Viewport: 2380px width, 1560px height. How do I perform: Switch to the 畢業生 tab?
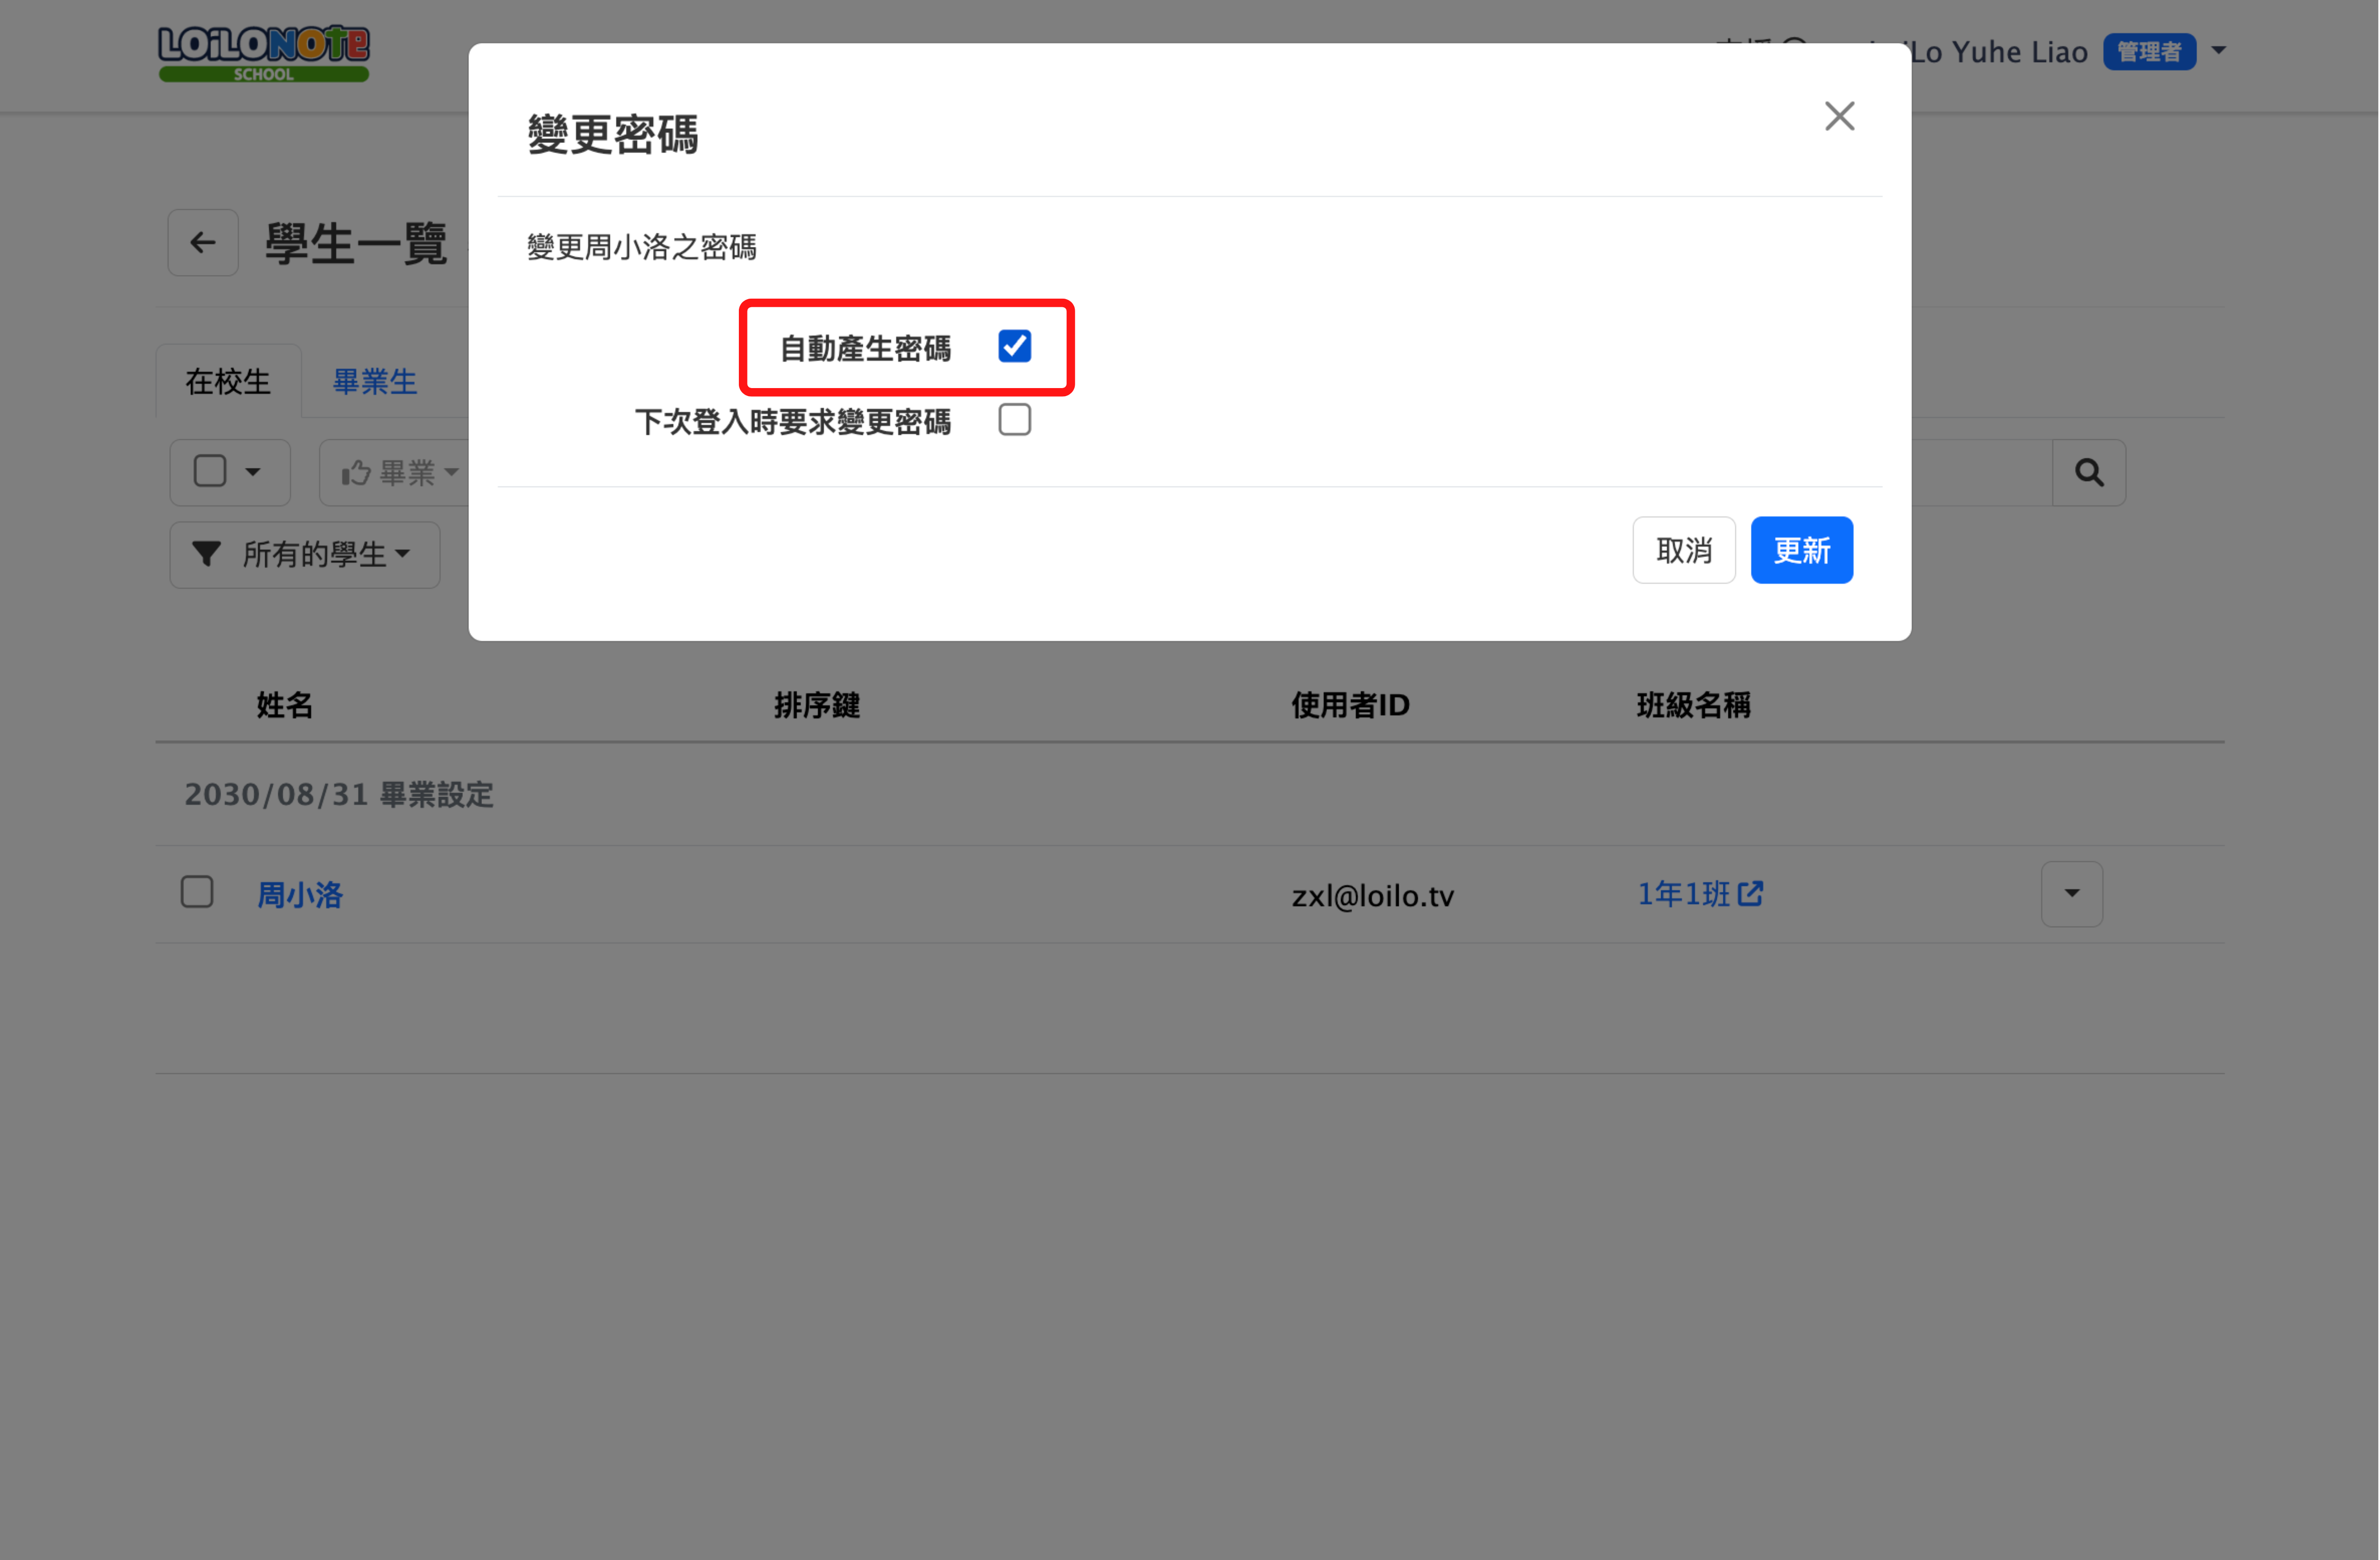click(x=374, y=381)
